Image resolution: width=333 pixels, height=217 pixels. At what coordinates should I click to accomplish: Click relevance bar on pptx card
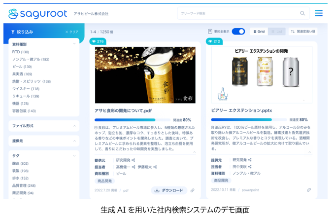click(x=249, y=120)
